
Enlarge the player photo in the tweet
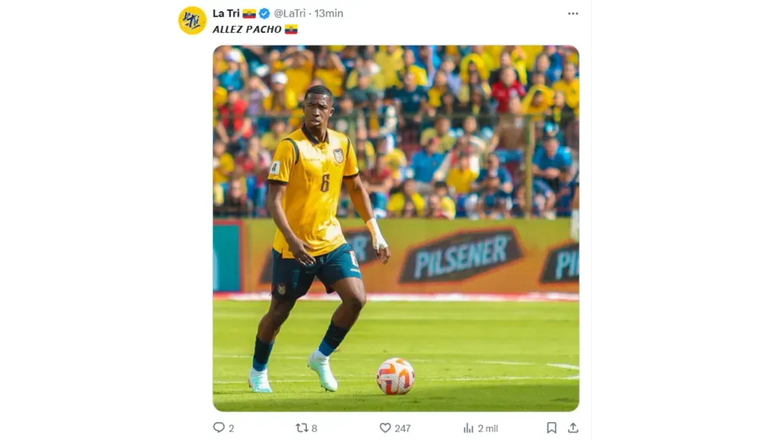point(396,228)
